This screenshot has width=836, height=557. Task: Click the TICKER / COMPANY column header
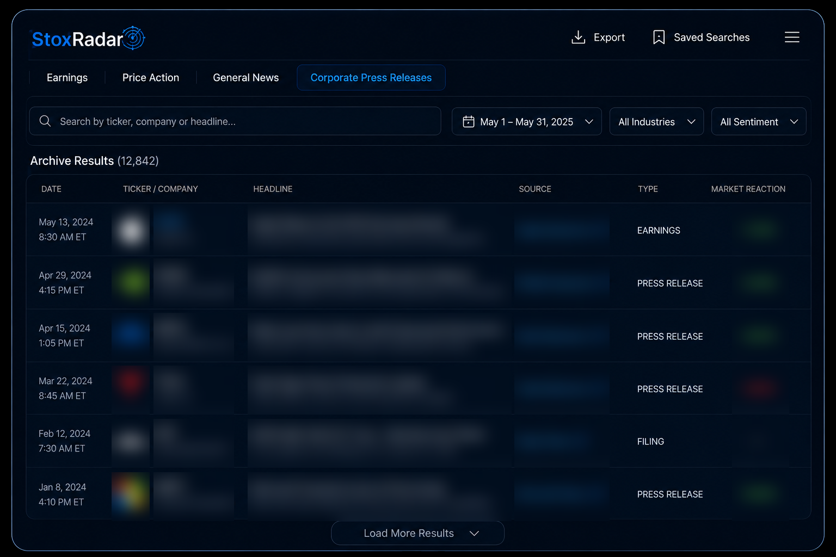click(x=161, y=189)
